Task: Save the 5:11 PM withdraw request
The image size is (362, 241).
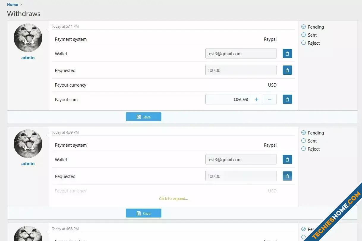Action: (x=144, y=117)
